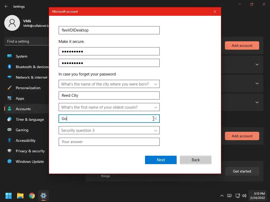The height and width of the screenshot is (202, 270).
Task: Click the Time & language clock icon
Action: [x=9, y=119]
